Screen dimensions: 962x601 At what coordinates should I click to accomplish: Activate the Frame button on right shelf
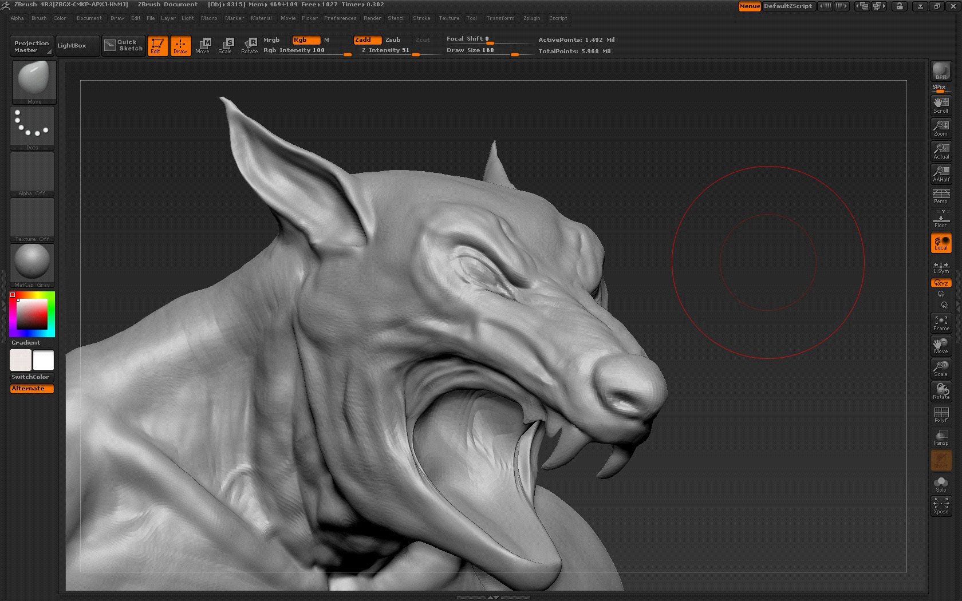coord(940,323)
